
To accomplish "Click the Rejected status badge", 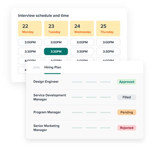I will [127, 128].
